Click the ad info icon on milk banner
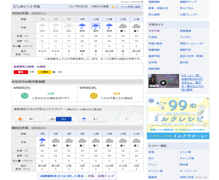Image resolution: width=219 pixels, height=180 pixels. click(208, 98)
